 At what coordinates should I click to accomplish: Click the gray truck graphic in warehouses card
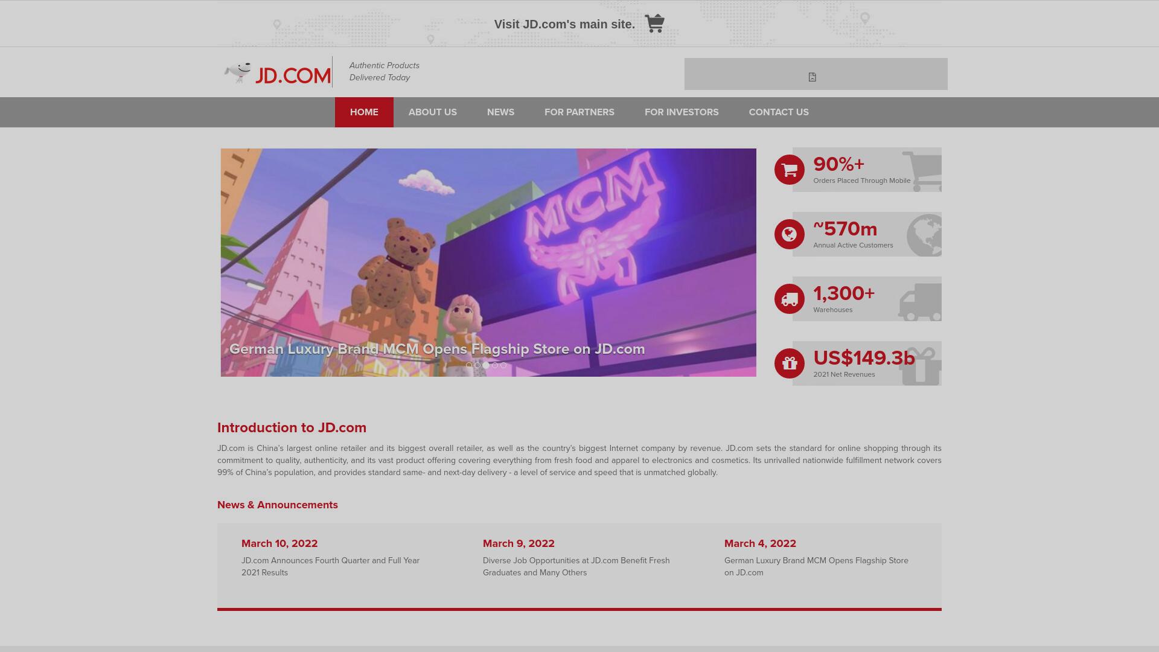[x=920, y=302]
